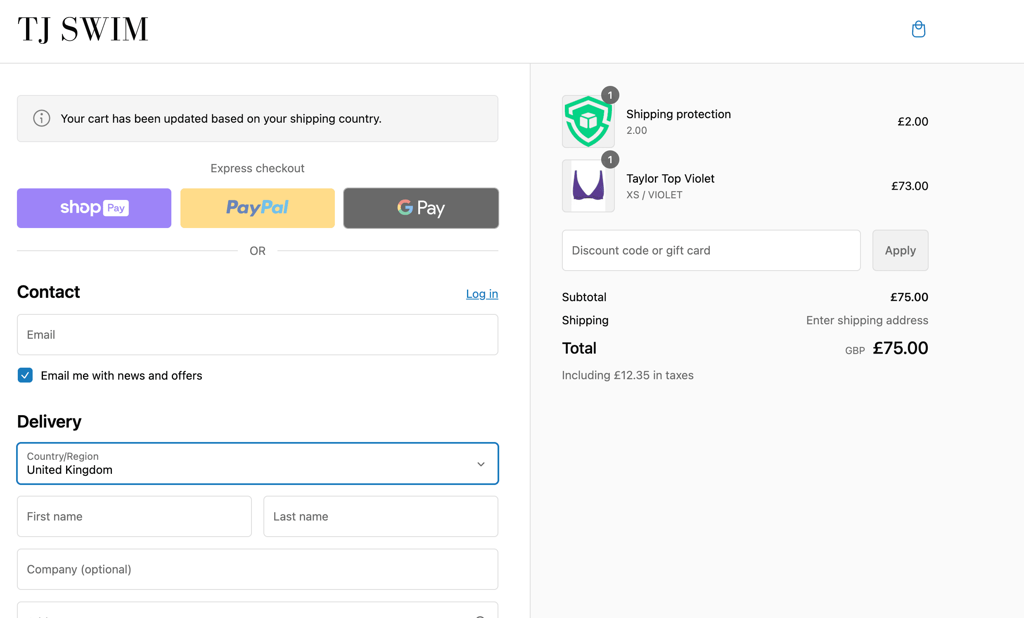The height and width of the screenshot is (618, 1024).
Task: Choose PayPal express checkout
Action: click(x=257, y=208)
